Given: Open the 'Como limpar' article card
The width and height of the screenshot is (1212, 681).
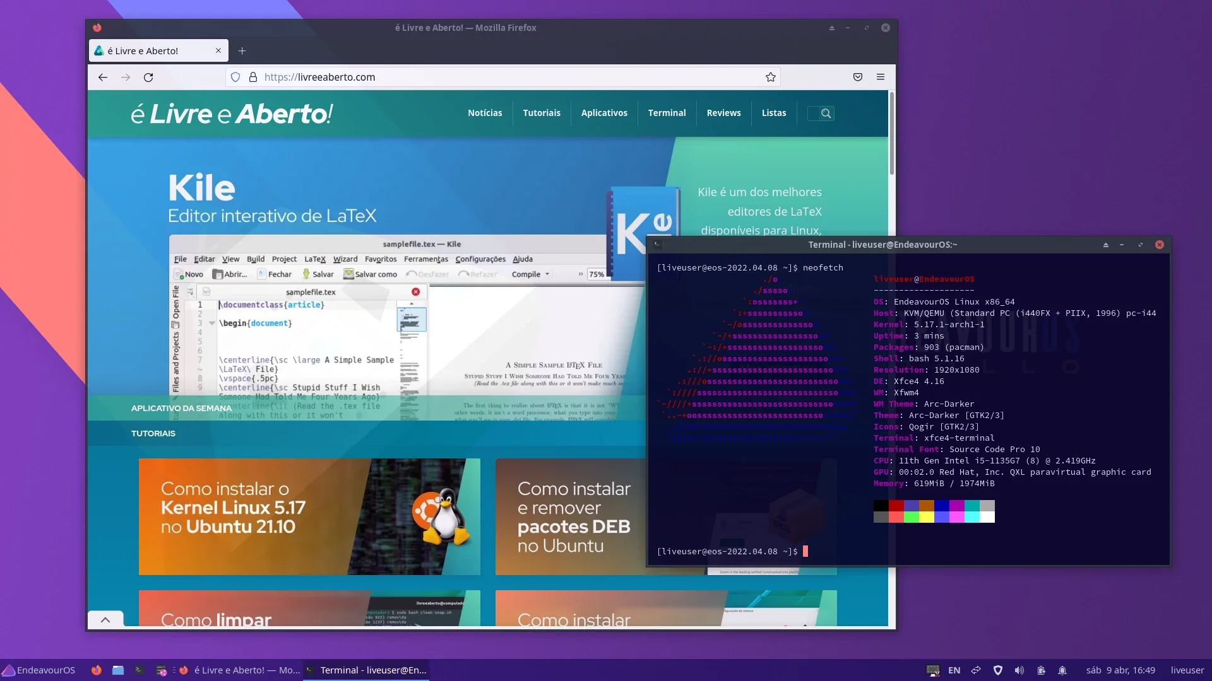Looking at the screenshot, I should pos(309,608).
